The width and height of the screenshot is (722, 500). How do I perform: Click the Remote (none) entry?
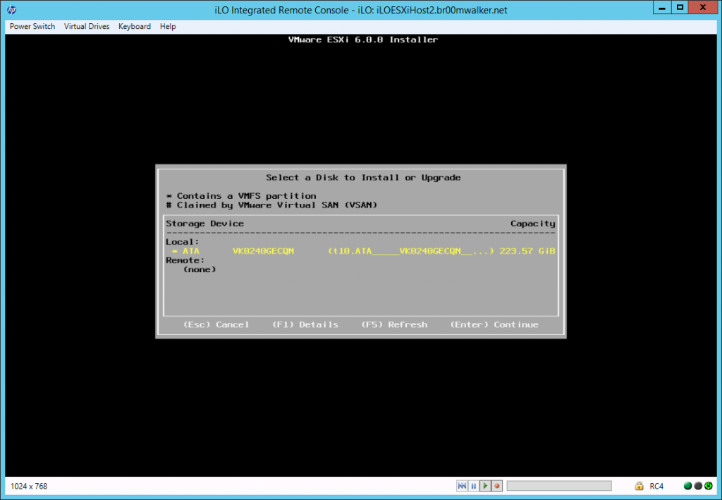(x=200, y=269)
